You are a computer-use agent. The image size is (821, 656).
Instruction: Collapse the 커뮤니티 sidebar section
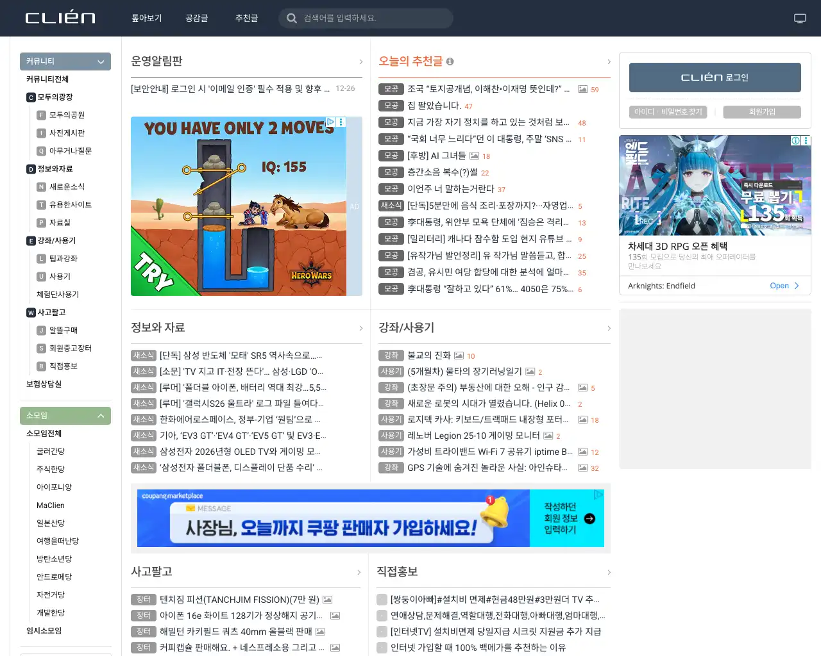point(100,61)
